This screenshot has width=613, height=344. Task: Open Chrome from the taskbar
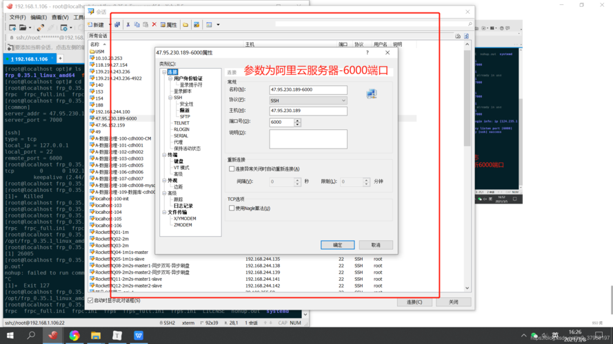74,336
